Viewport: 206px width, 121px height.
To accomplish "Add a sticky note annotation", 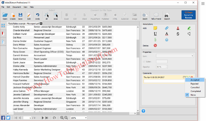I will (155, 28).
